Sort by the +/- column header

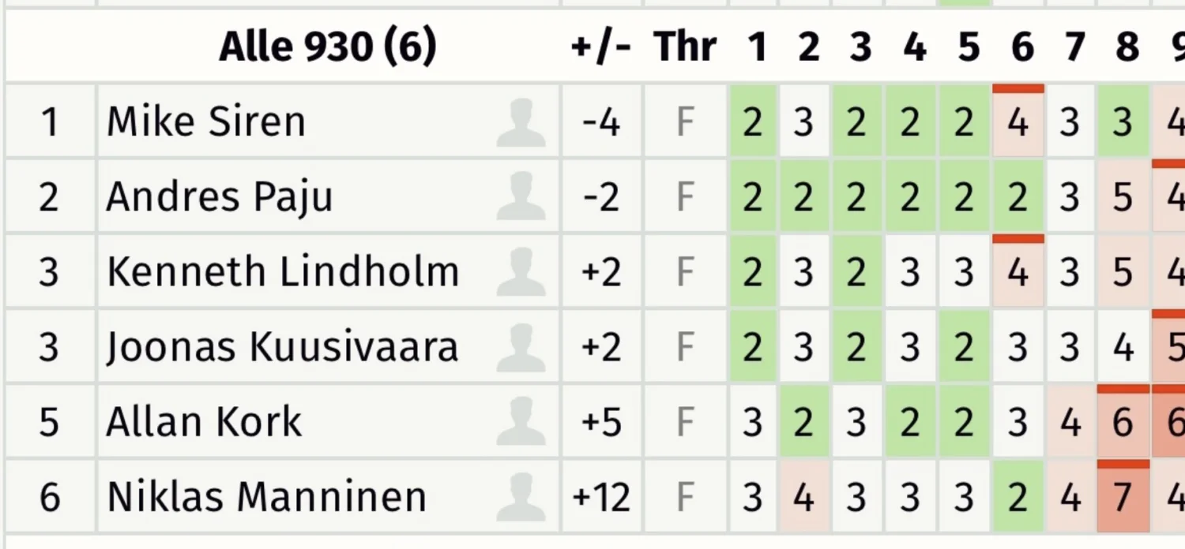pos(600,47)
